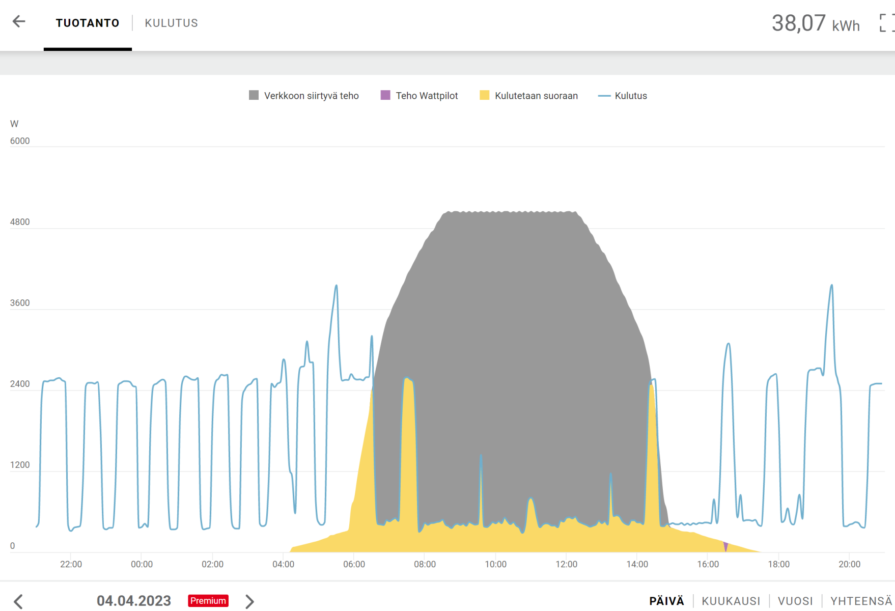Viewport: 895px width, 611px height.
Task: Go to previous day arrow
Action: click(x=18, y=601)
